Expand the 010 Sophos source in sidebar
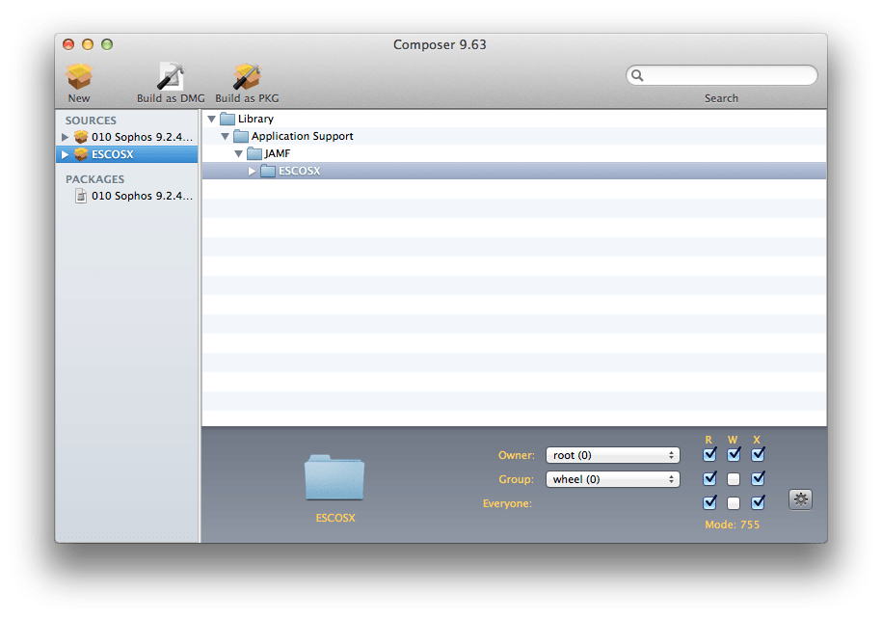Viewport: 882px width, 619px height. click(x=66, y=137)
